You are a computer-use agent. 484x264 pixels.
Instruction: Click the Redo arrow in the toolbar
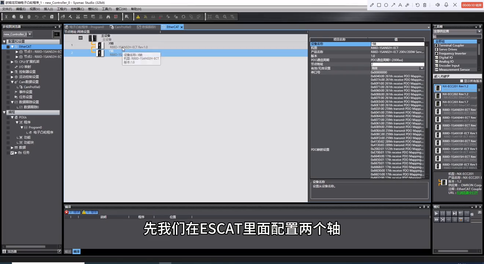click(x=44, y=17)
